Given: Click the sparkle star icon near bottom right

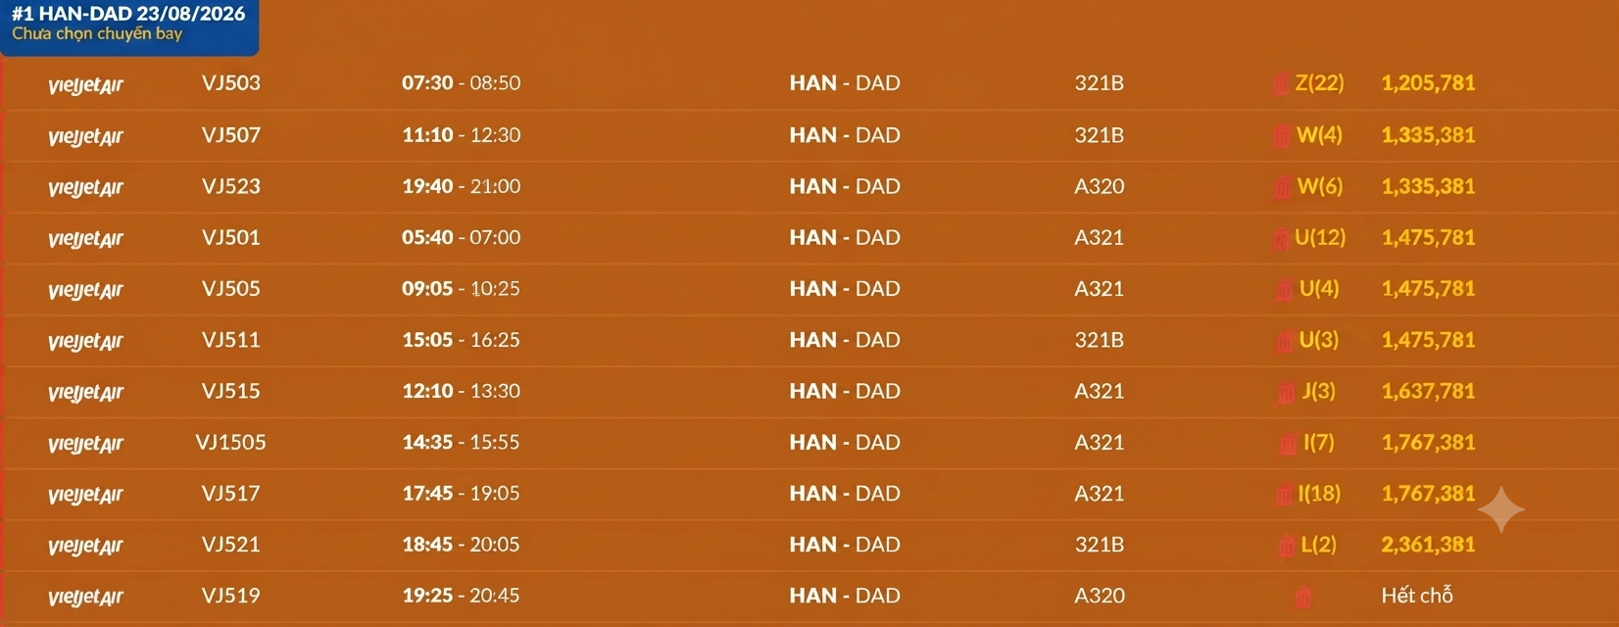Looking at the screenshot, I should coord(1501,509).
